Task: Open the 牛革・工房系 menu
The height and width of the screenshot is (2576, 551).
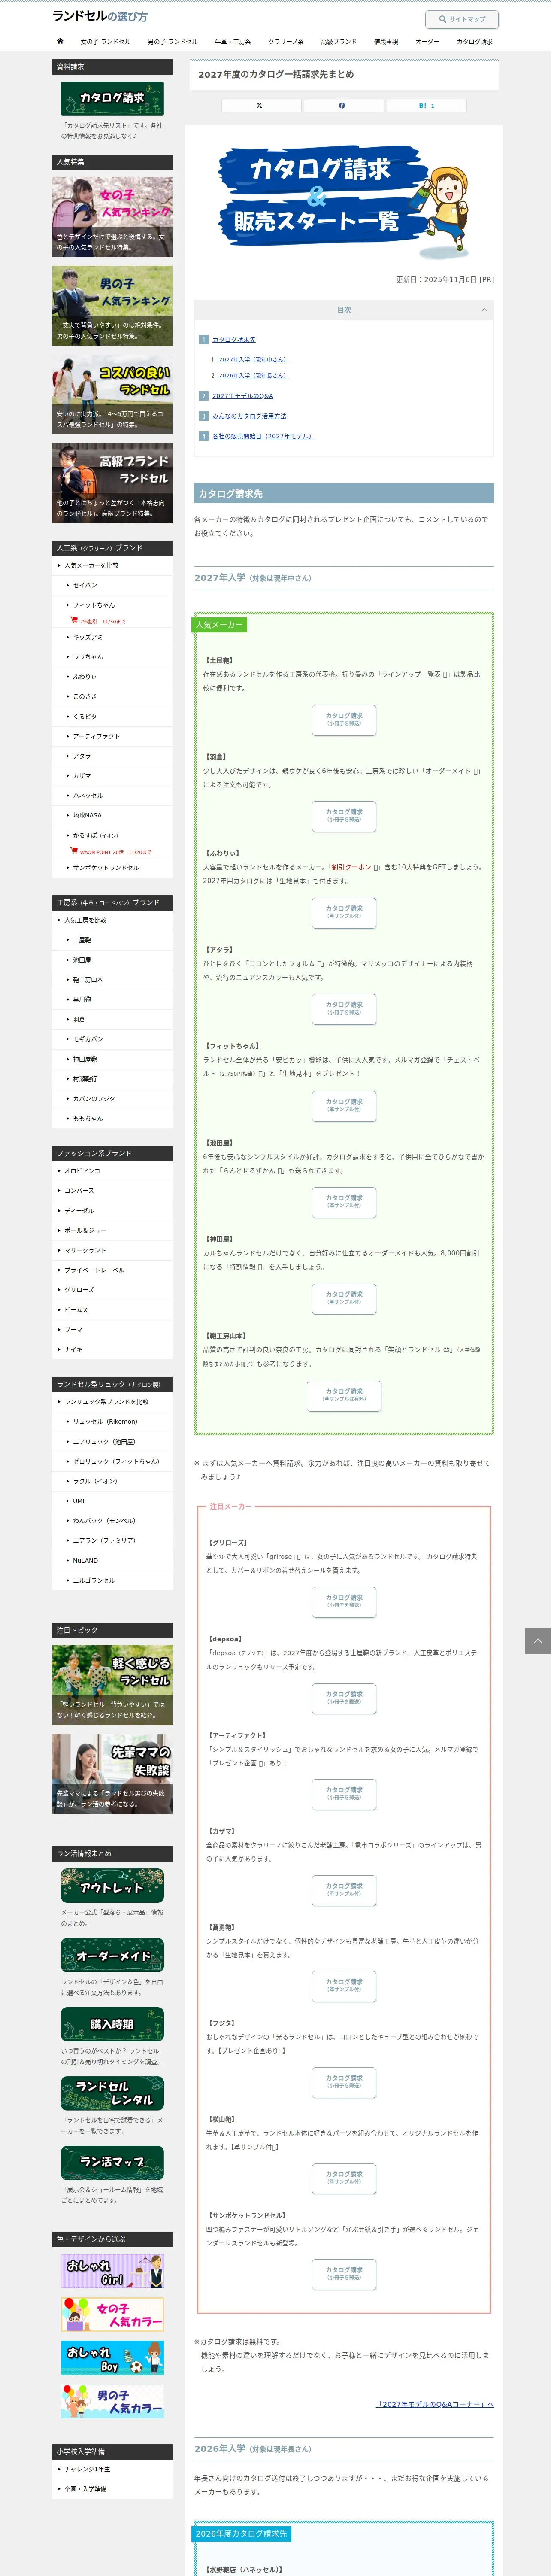Action: (233, 42)
